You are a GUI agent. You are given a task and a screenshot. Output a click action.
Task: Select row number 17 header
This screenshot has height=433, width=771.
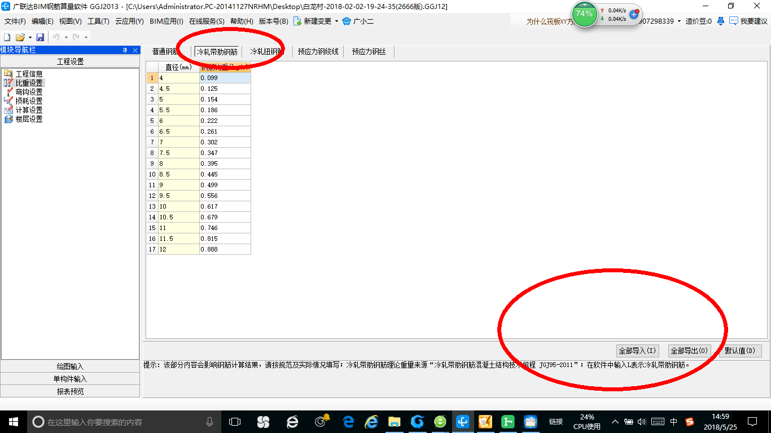pyautogui.click(x=152, y=249)
